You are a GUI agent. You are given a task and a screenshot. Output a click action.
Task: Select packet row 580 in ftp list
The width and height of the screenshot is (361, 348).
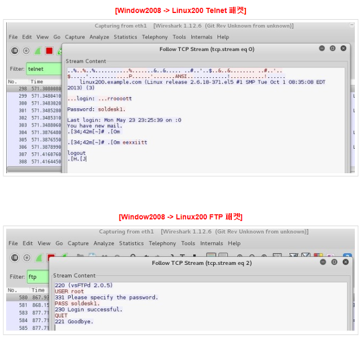[x=28, y=297]
